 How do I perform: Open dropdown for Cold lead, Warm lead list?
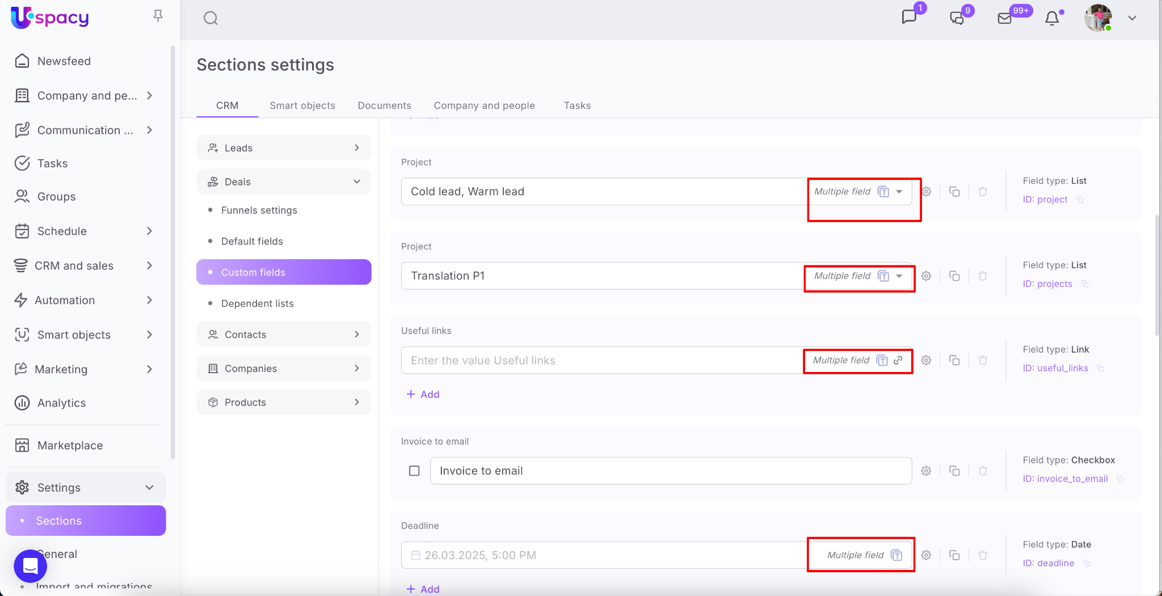coord(899,192)
